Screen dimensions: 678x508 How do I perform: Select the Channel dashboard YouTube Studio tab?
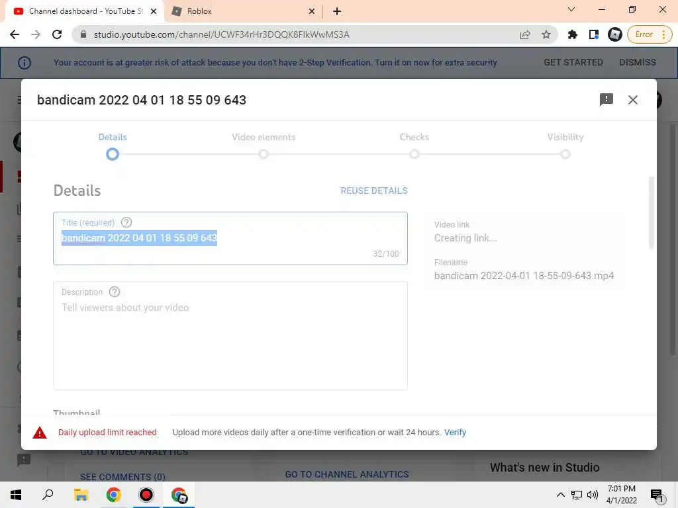pos(85,11)
